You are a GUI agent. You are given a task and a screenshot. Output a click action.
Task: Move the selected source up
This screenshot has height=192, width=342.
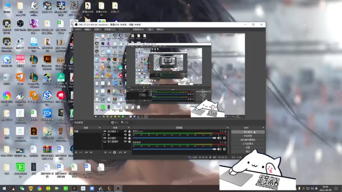pos(120,152)
